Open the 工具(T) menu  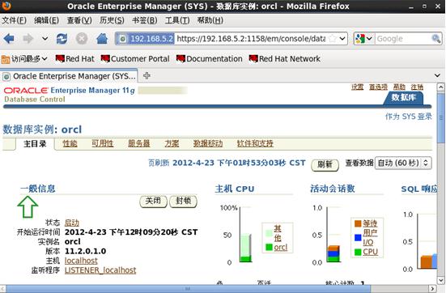point(177,20)
